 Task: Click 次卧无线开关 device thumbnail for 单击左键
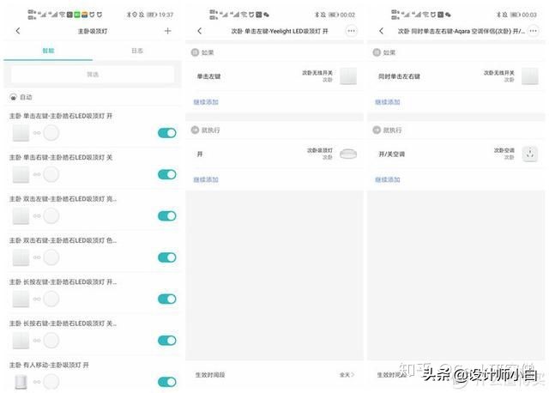[x=348, y=76]
